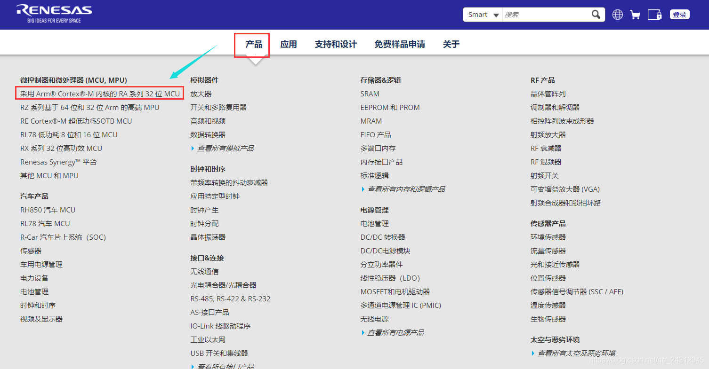This screenshot has height=369, width=709.
Task: Open the 支持和设计 menu
Action: [x=335, y=44]
